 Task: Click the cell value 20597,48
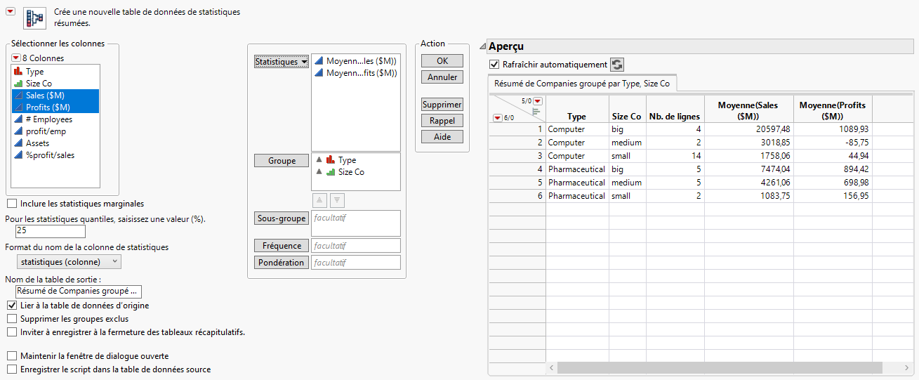click(x=749, y=129)
